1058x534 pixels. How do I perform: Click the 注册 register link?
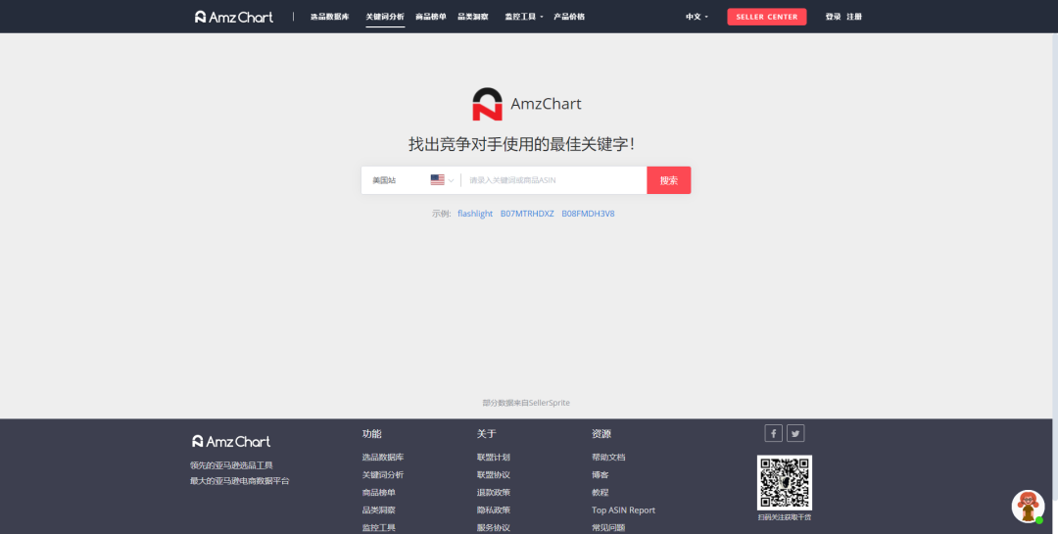click(x=854, y=17)
